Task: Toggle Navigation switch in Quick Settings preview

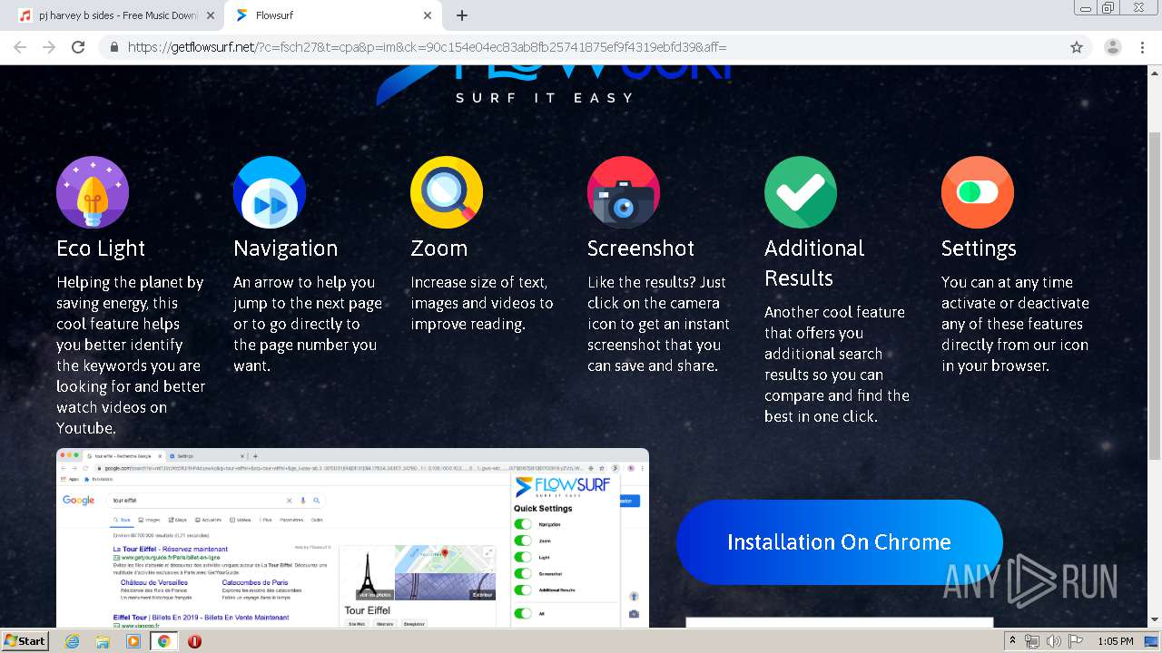Action: click(523, 524)
